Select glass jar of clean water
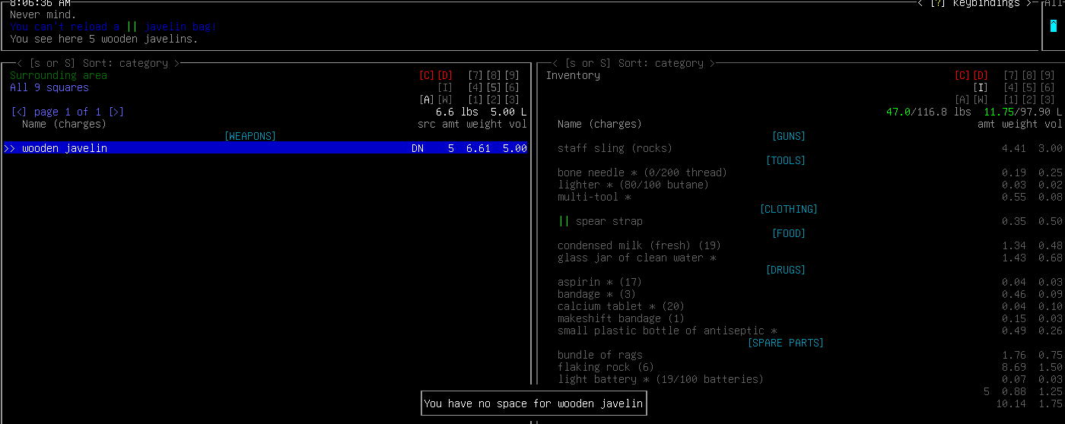The height and width of the screenshot is (424, 1065). 809,258
